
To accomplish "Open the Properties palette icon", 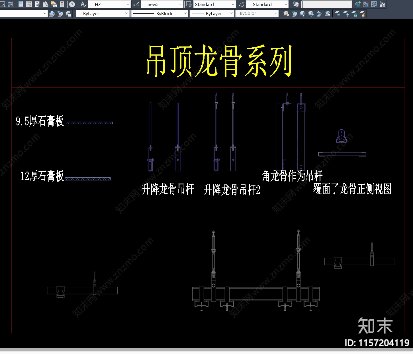I will click(x=21, y=4).
